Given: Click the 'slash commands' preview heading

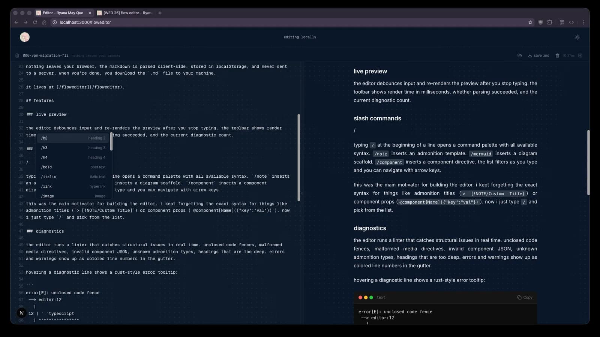Looking at the screenshot, I should (x=377, y=118).
